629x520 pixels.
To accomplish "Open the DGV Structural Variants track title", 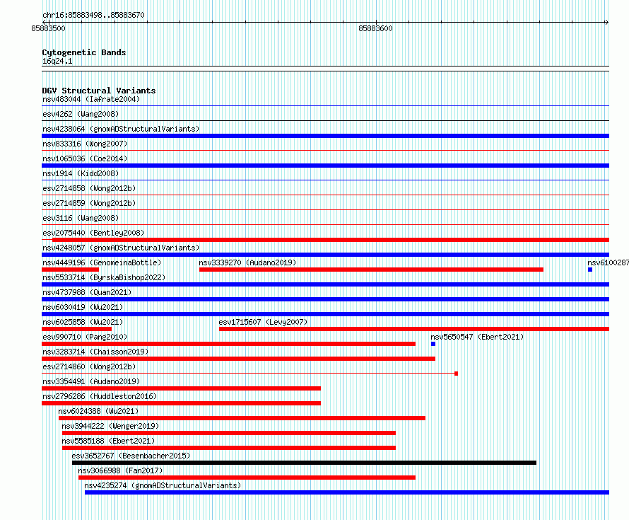I will (x=99, y=91).
